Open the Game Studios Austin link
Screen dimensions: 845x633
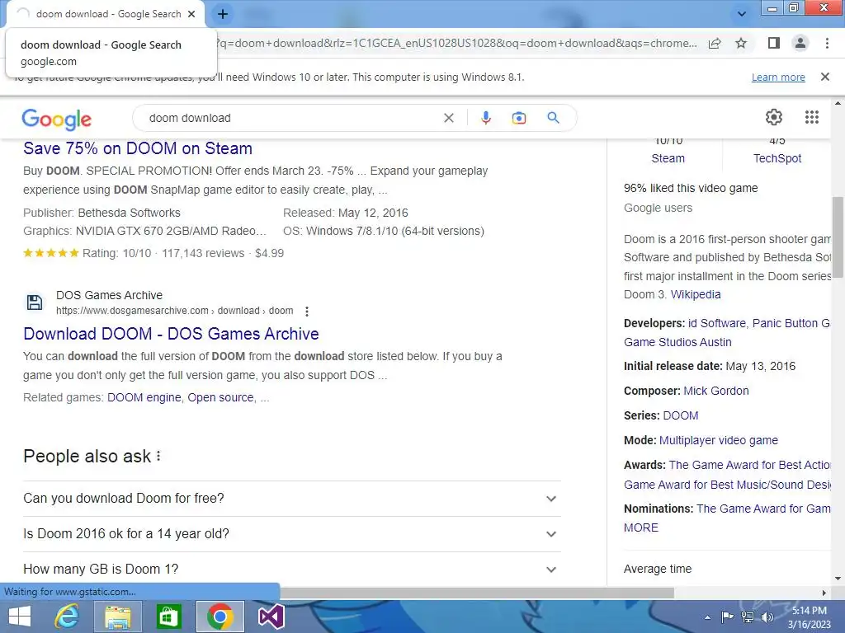pyautogui.click(x=677, y=342)
